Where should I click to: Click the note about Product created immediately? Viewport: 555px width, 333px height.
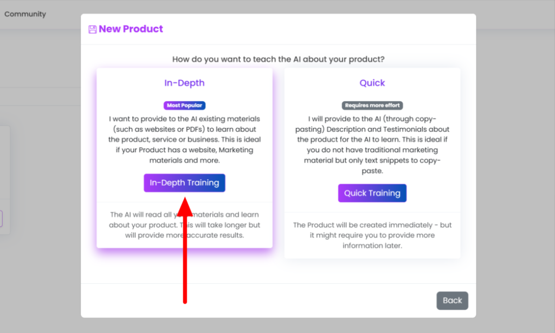[x=372, y=235]
